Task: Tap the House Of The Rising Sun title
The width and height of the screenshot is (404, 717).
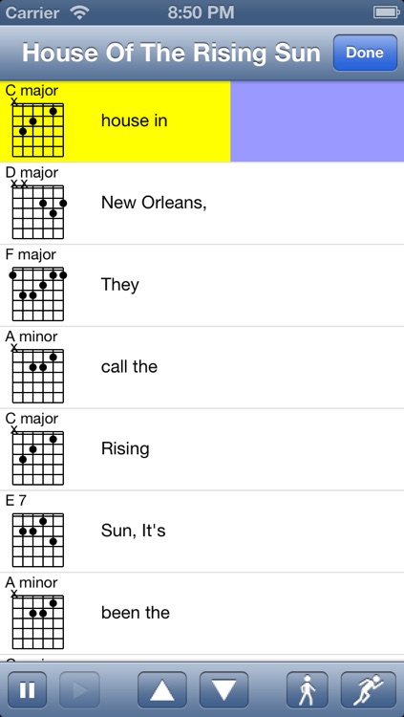Action: [171, 53]
